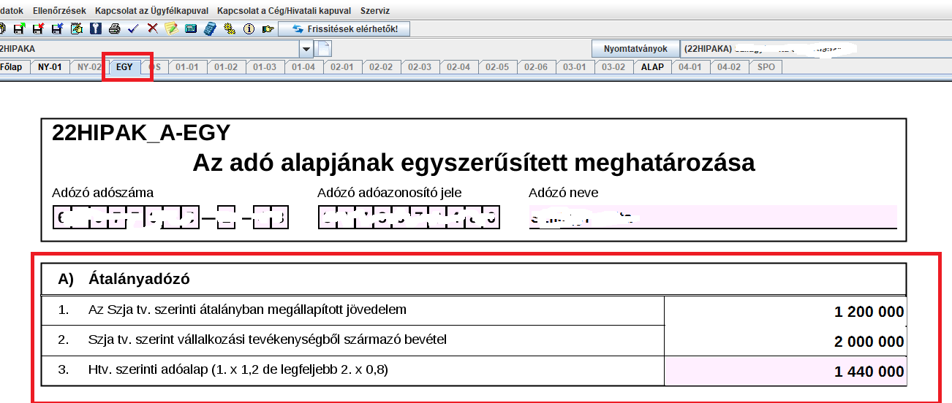Click the (22HIPAKA) form name field
The width and height of the screenshot is (952, 403).
815,49
